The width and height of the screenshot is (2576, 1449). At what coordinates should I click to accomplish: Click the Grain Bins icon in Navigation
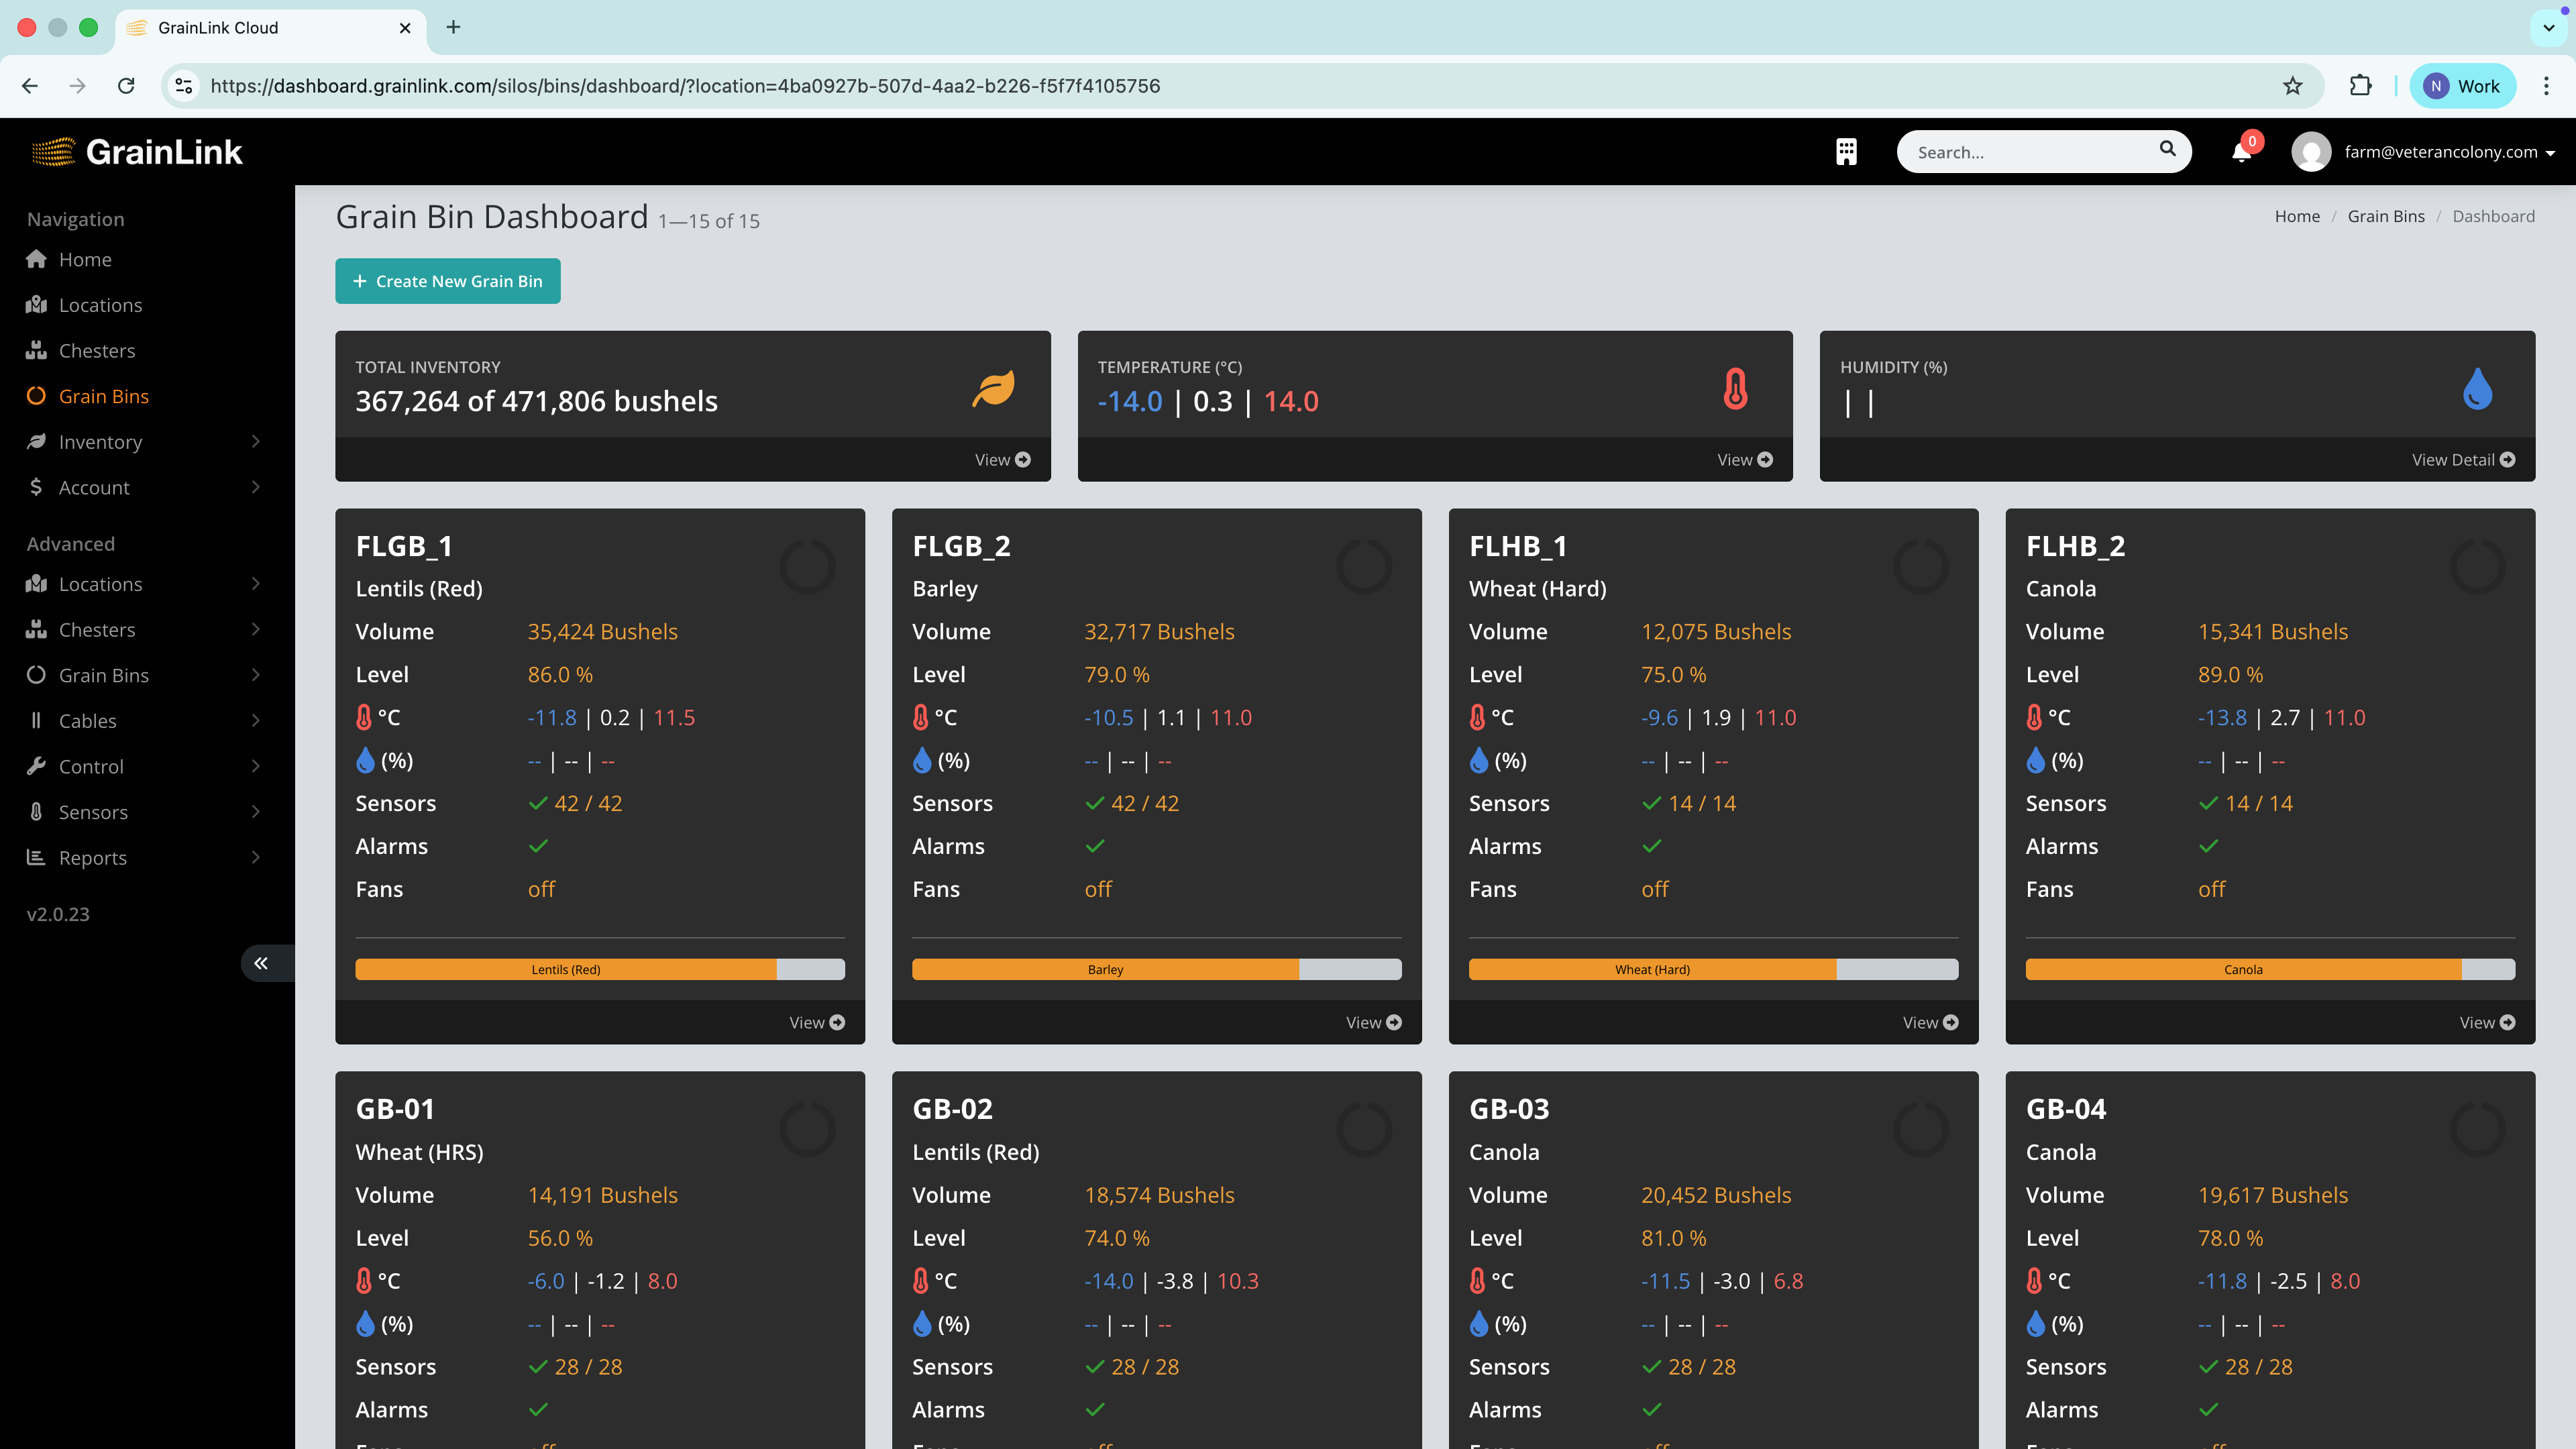click(36, 396)
